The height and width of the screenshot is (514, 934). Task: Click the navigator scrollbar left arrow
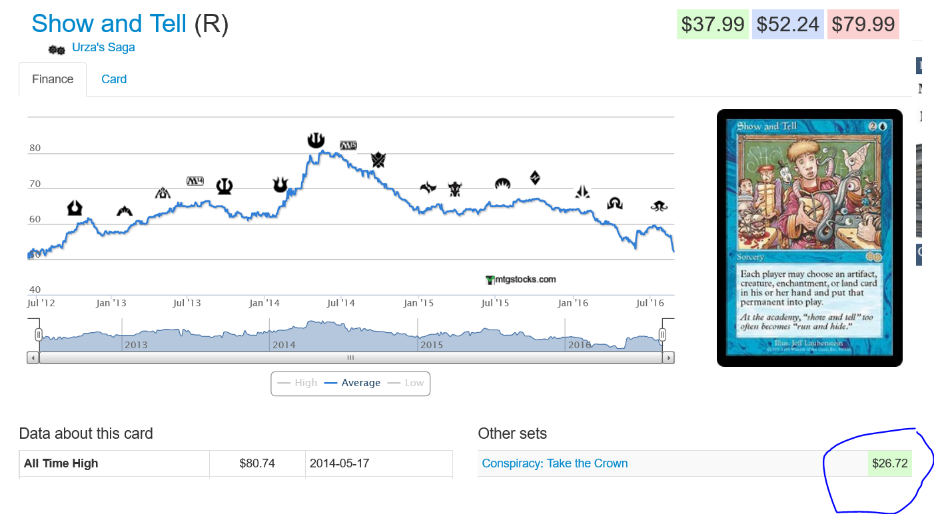pos(33,358)
